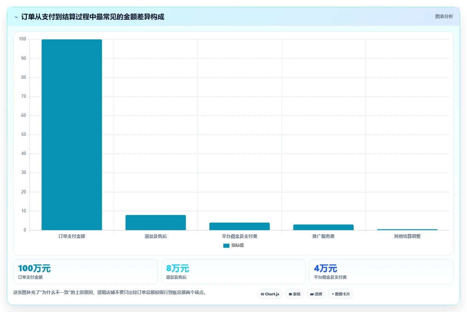
Task: Click the 订单支付金额 bar in chart
Action: 72,135
